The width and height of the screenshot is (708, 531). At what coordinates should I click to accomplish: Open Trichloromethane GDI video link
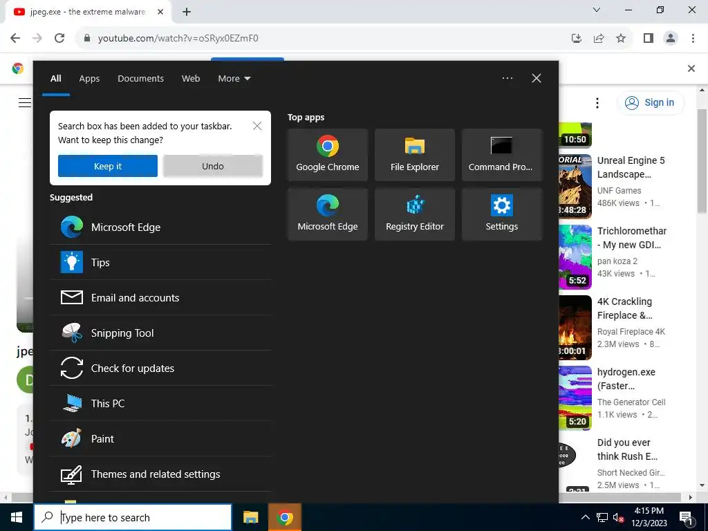[632, 238]
